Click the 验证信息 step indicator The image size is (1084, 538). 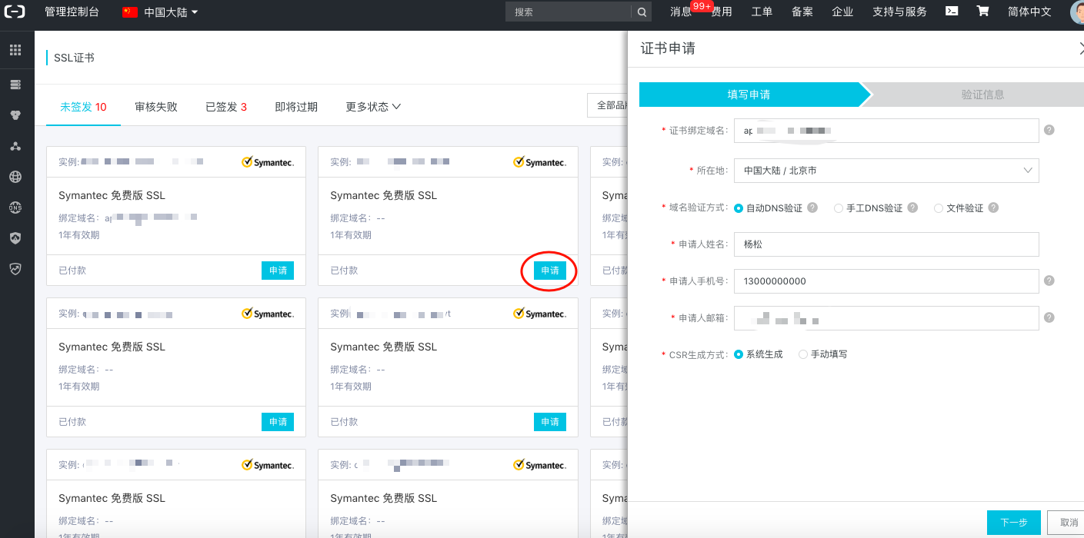[x=982, y=95]
